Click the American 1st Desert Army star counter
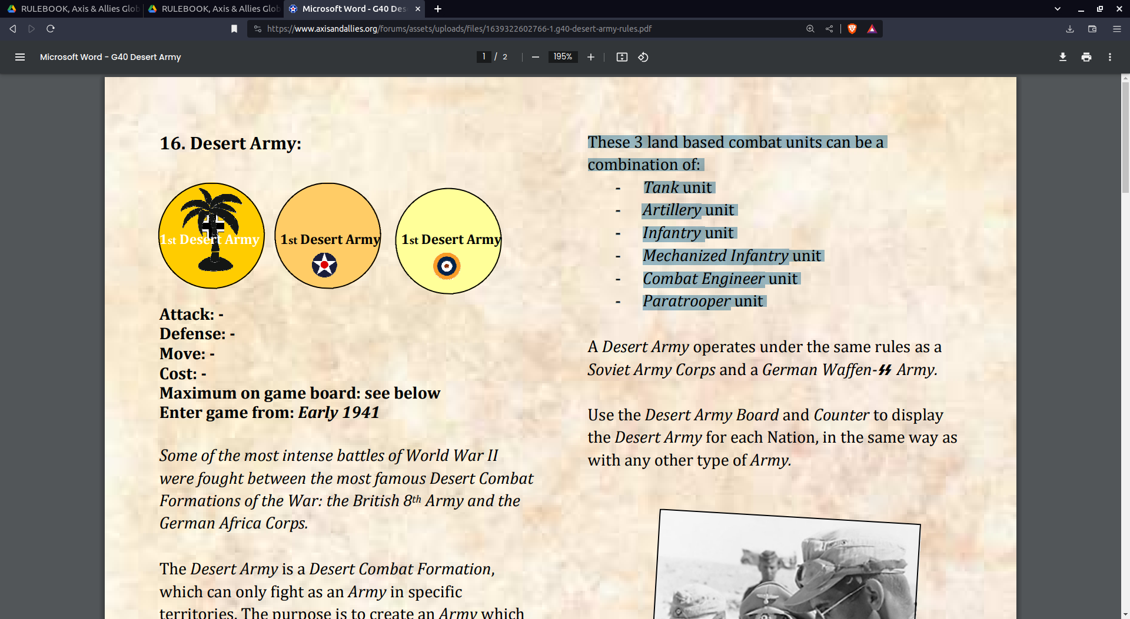The width and height of the screenshot is (1130, 619). pos(328,236)
